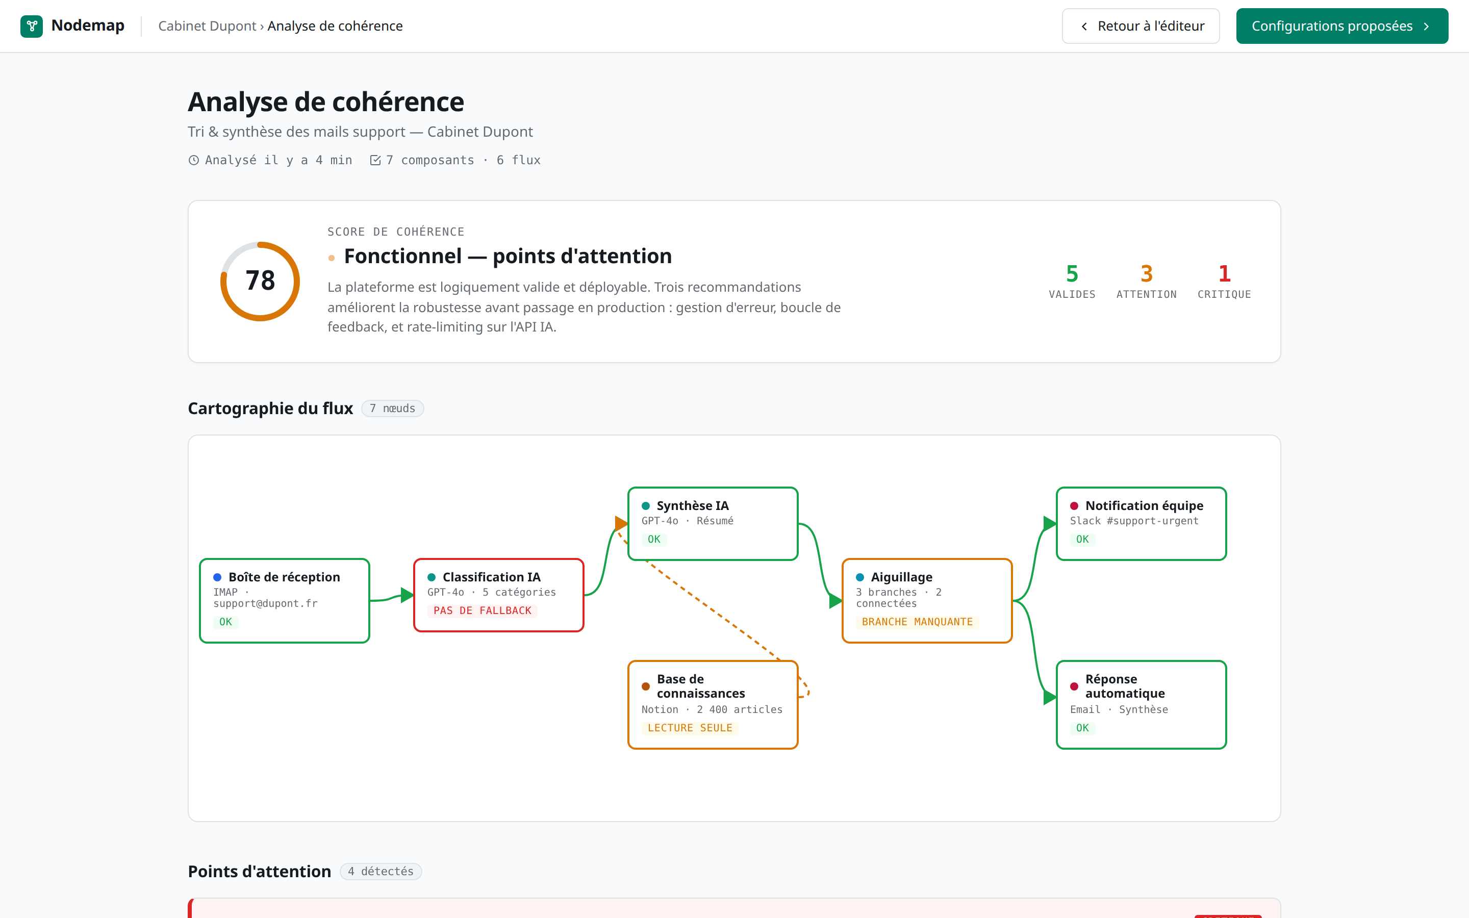Click the '3 Attention' counter
Image resolution: width=1469 pixels, height=918 pixels.
pos(1146,281)
